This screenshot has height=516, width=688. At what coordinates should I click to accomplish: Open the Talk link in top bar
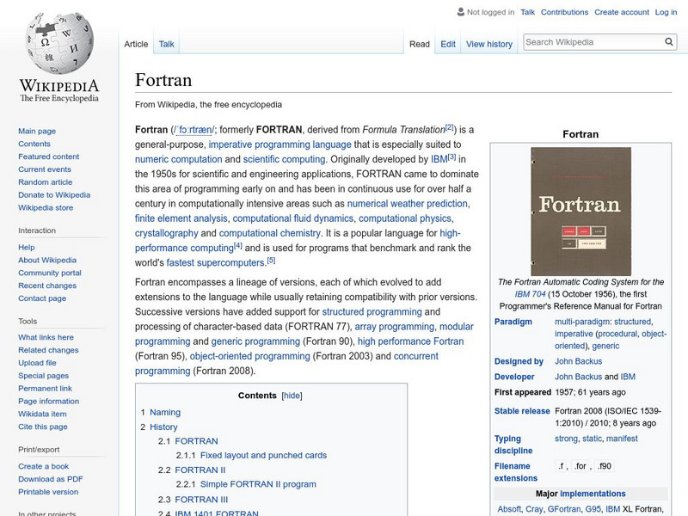point(527,12)
